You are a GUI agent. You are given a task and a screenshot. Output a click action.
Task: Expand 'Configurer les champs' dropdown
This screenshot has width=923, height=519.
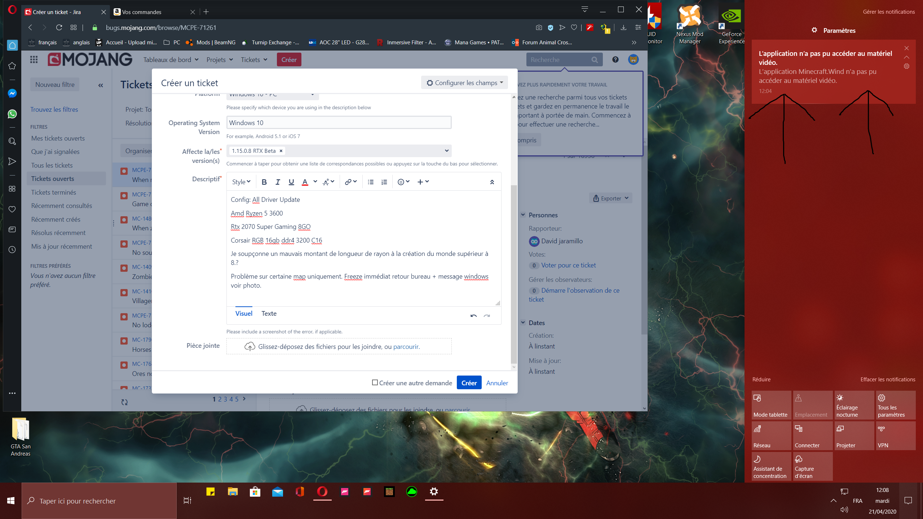coord(464,83)
